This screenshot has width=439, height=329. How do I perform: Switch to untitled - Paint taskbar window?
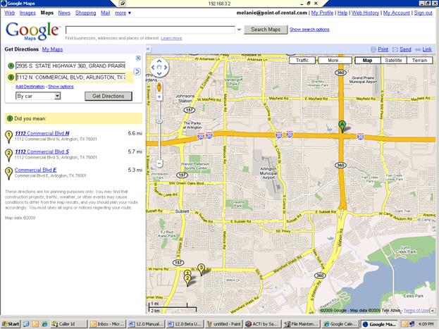tap(223, 324)
